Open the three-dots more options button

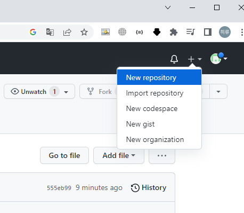[x=162, y=156]
